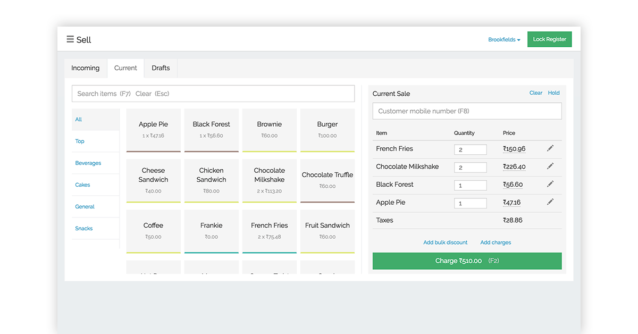Add a Burger to the sale
Screen dimensions: 638x334
[x=328, y=130]
